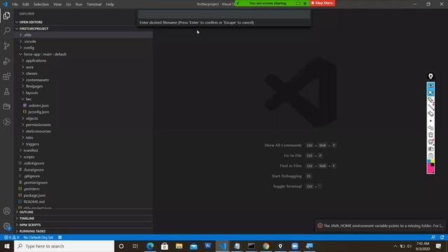
Task: Toggle the eye visibility tool in annotation toolbar
Action: coord(430,85)
